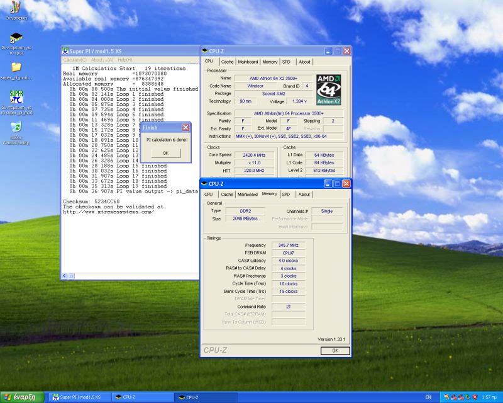Switch to Cache tab in the Processor CPU-Z window
The image size is (503, 403).
227,62
